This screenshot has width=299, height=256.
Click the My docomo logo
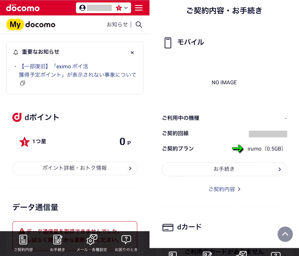[x=31, y=24]
